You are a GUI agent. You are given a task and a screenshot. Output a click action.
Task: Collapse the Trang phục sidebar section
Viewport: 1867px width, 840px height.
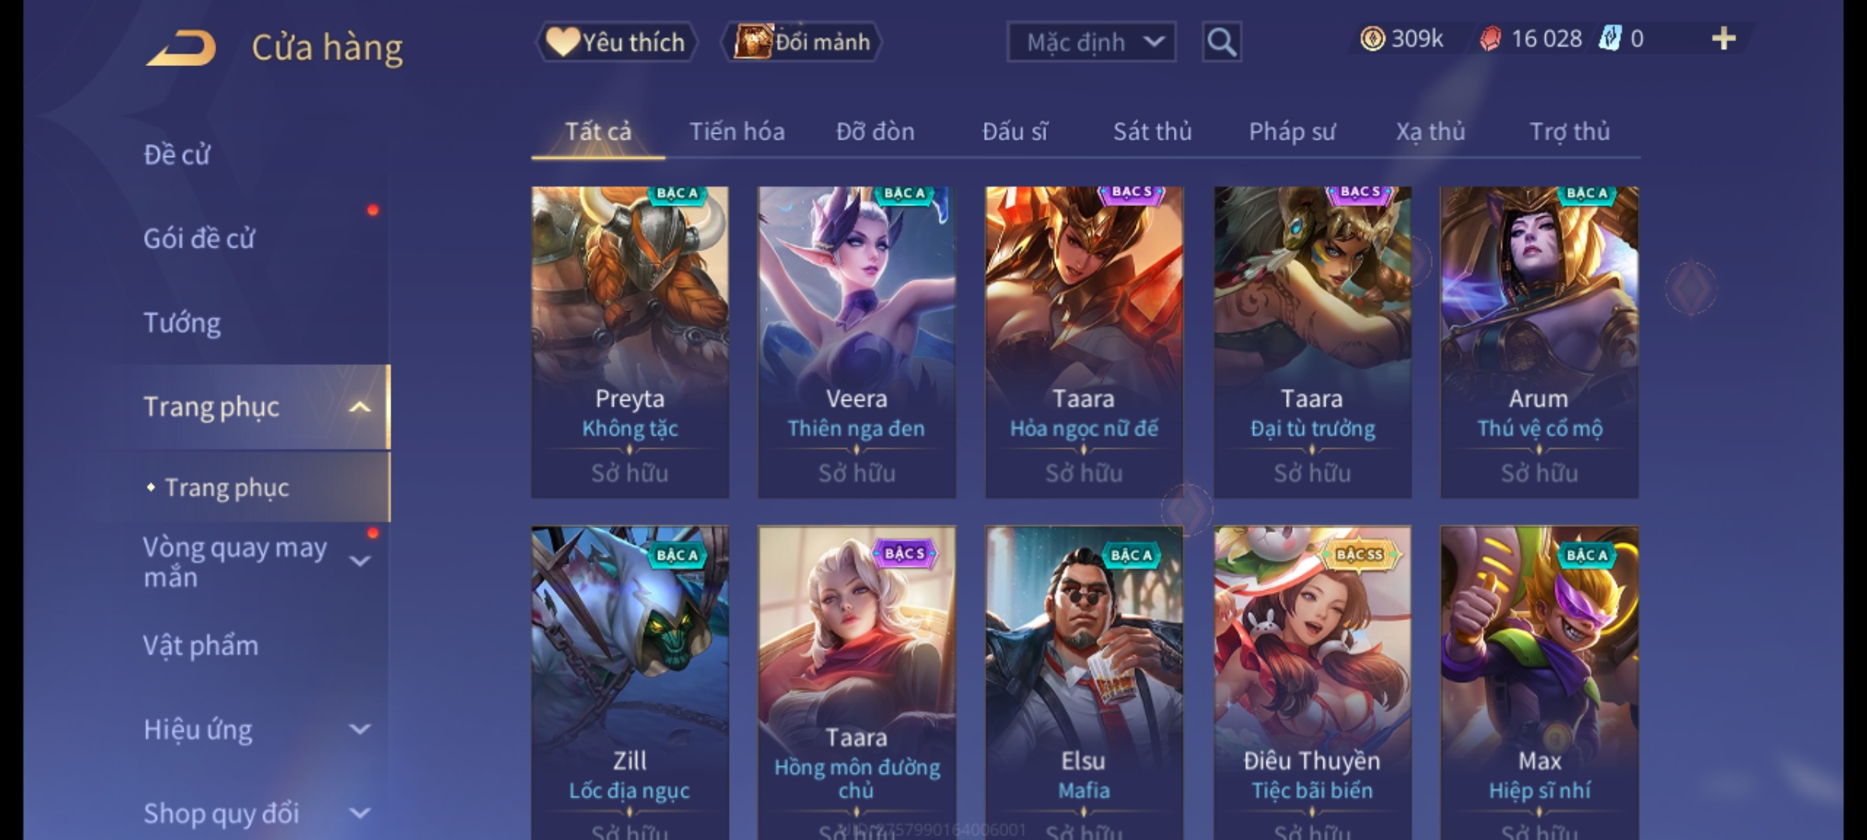[x=359, y=408]
